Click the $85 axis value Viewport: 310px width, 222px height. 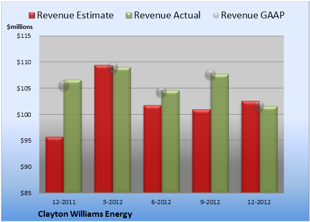pyautogui.click(x=26, y=193)
